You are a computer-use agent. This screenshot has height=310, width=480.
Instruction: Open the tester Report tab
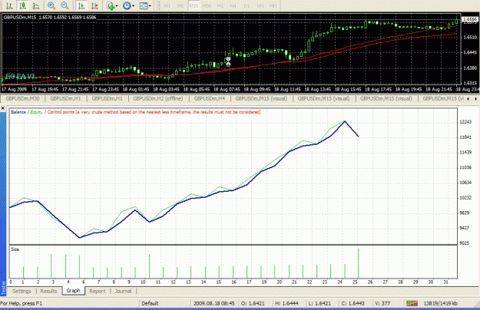[98, 291]
